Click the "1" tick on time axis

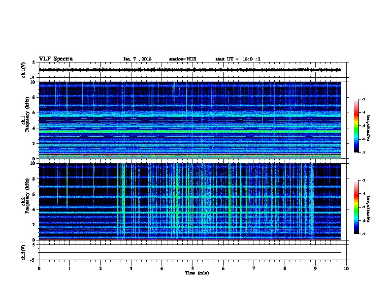tap(69, 269)
